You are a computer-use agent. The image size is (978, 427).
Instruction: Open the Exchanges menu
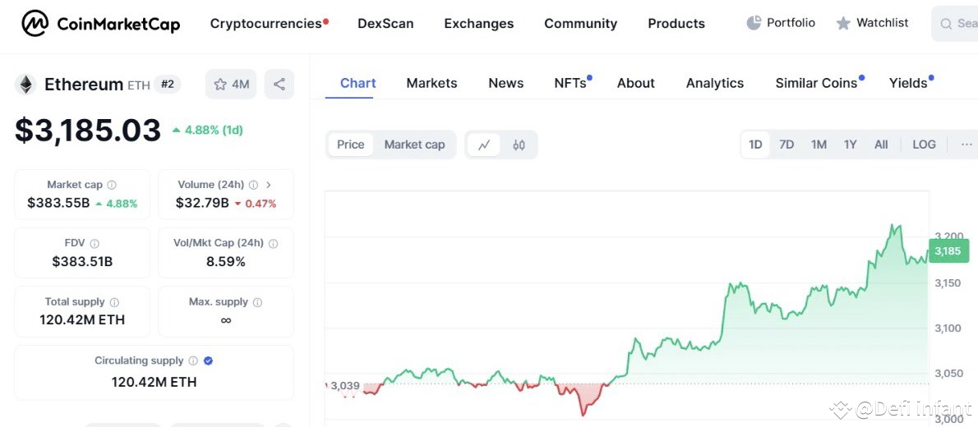(x=479, y=24)
